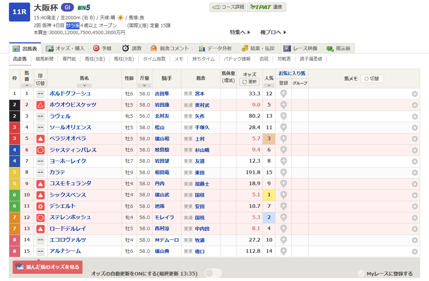Select タイム指数 sub-tab
The image size is (429, 281).
(x=154, y=59)
